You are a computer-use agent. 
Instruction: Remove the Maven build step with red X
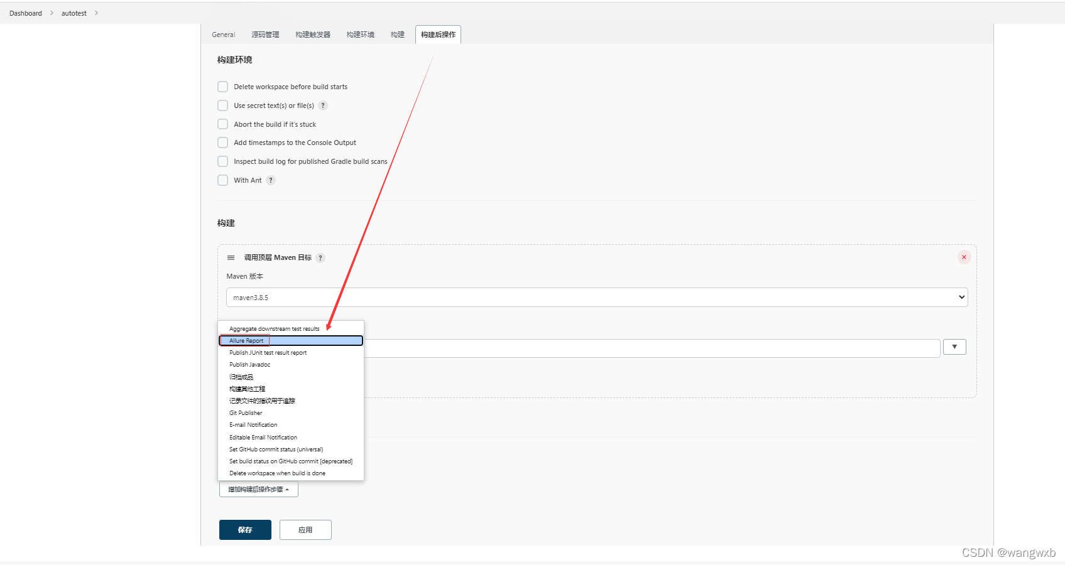tap(964, 257)
